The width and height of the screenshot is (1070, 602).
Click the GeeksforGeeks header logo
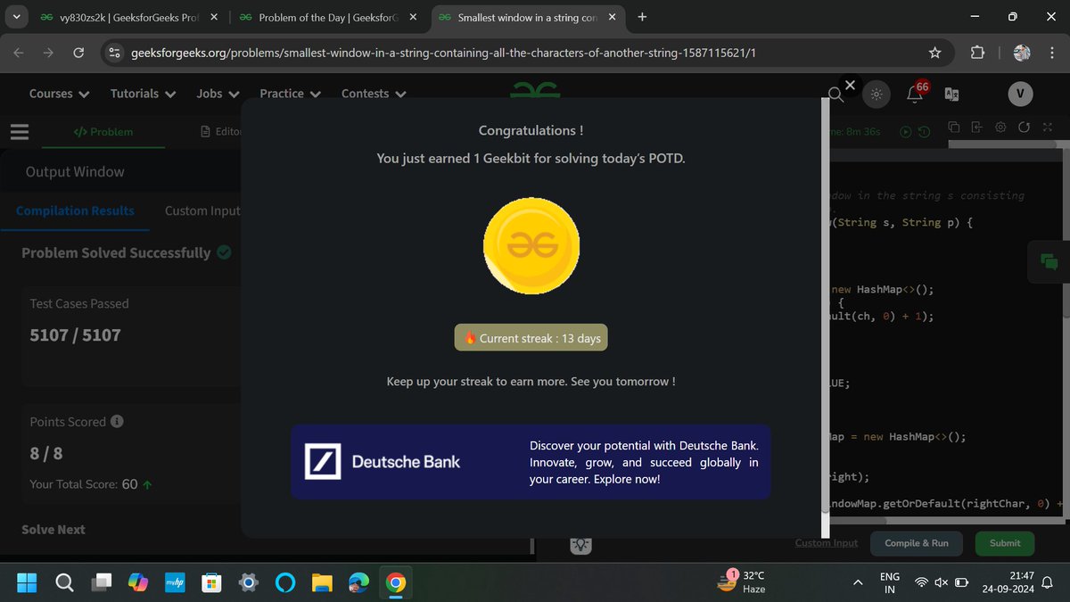(x=535, y=89)
